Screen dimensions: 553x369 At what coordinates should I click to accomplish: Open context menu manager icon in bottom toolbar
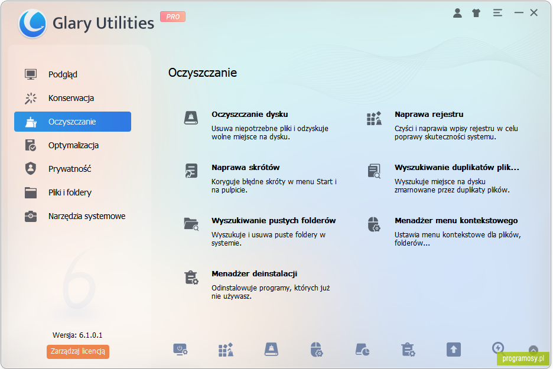click(x=316, y=350)
